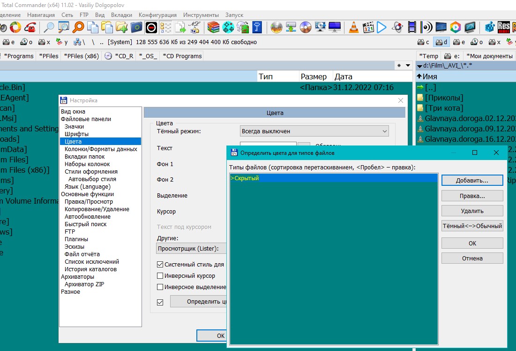Switch to *Мои документы tab
This screenshot has width=516, height=351.
(x=489, y=56)
